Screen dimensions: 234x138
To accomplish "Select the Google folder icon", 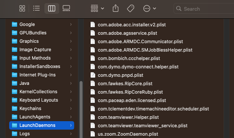I will [x=15, y=24].
